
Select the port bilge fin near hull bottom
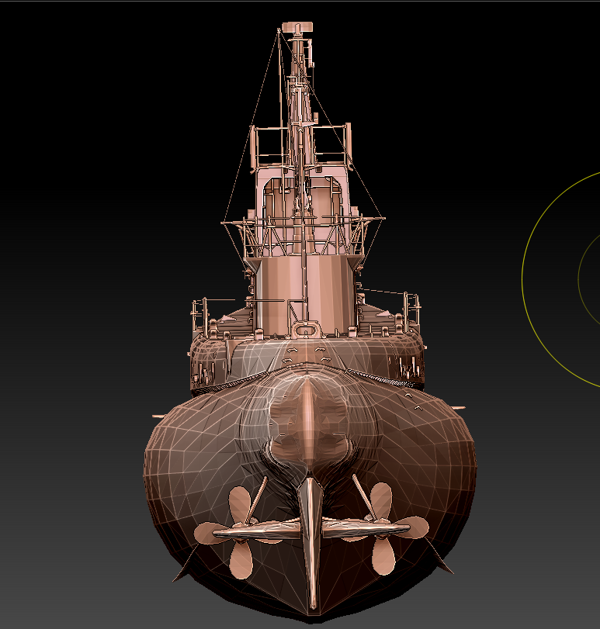pyautogui.click(x=182, y=568)
